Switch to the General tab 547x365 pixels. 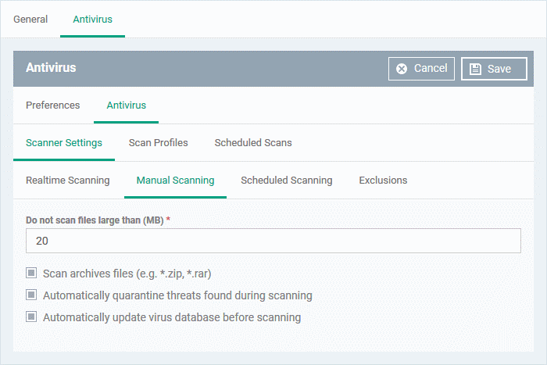pyautogui.click(x=30, y=20)
